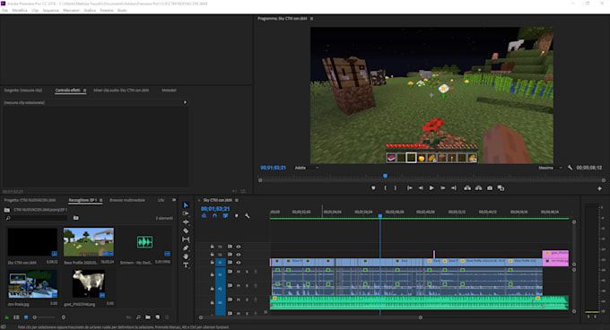Toggle lock on top video track
Viewport: 610px width, 330px height.
tap(212, 247)
